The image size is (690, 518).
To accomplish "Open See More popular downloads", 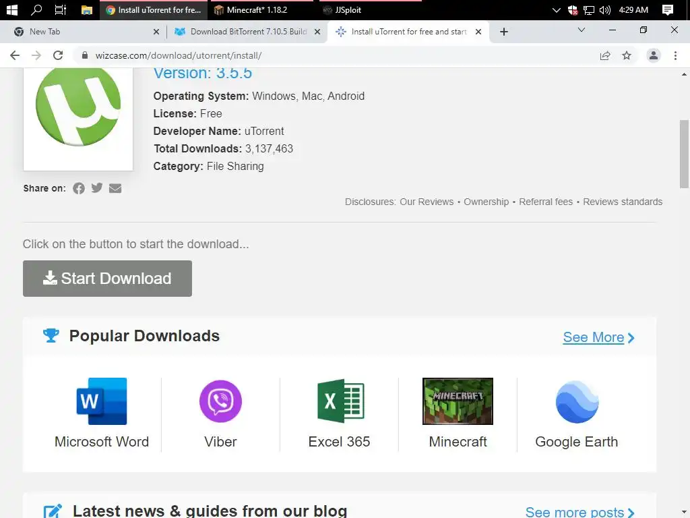I will point(598,337).
